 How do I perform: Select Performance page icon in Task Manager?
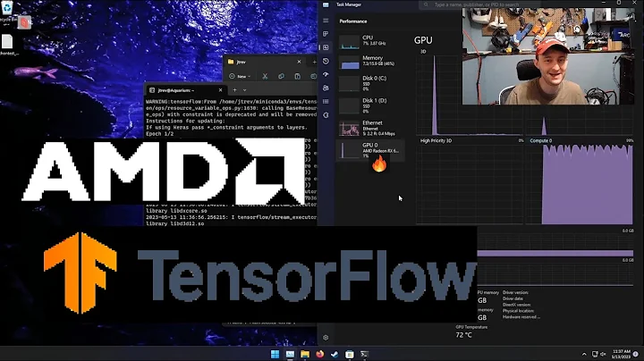[326, 47]
